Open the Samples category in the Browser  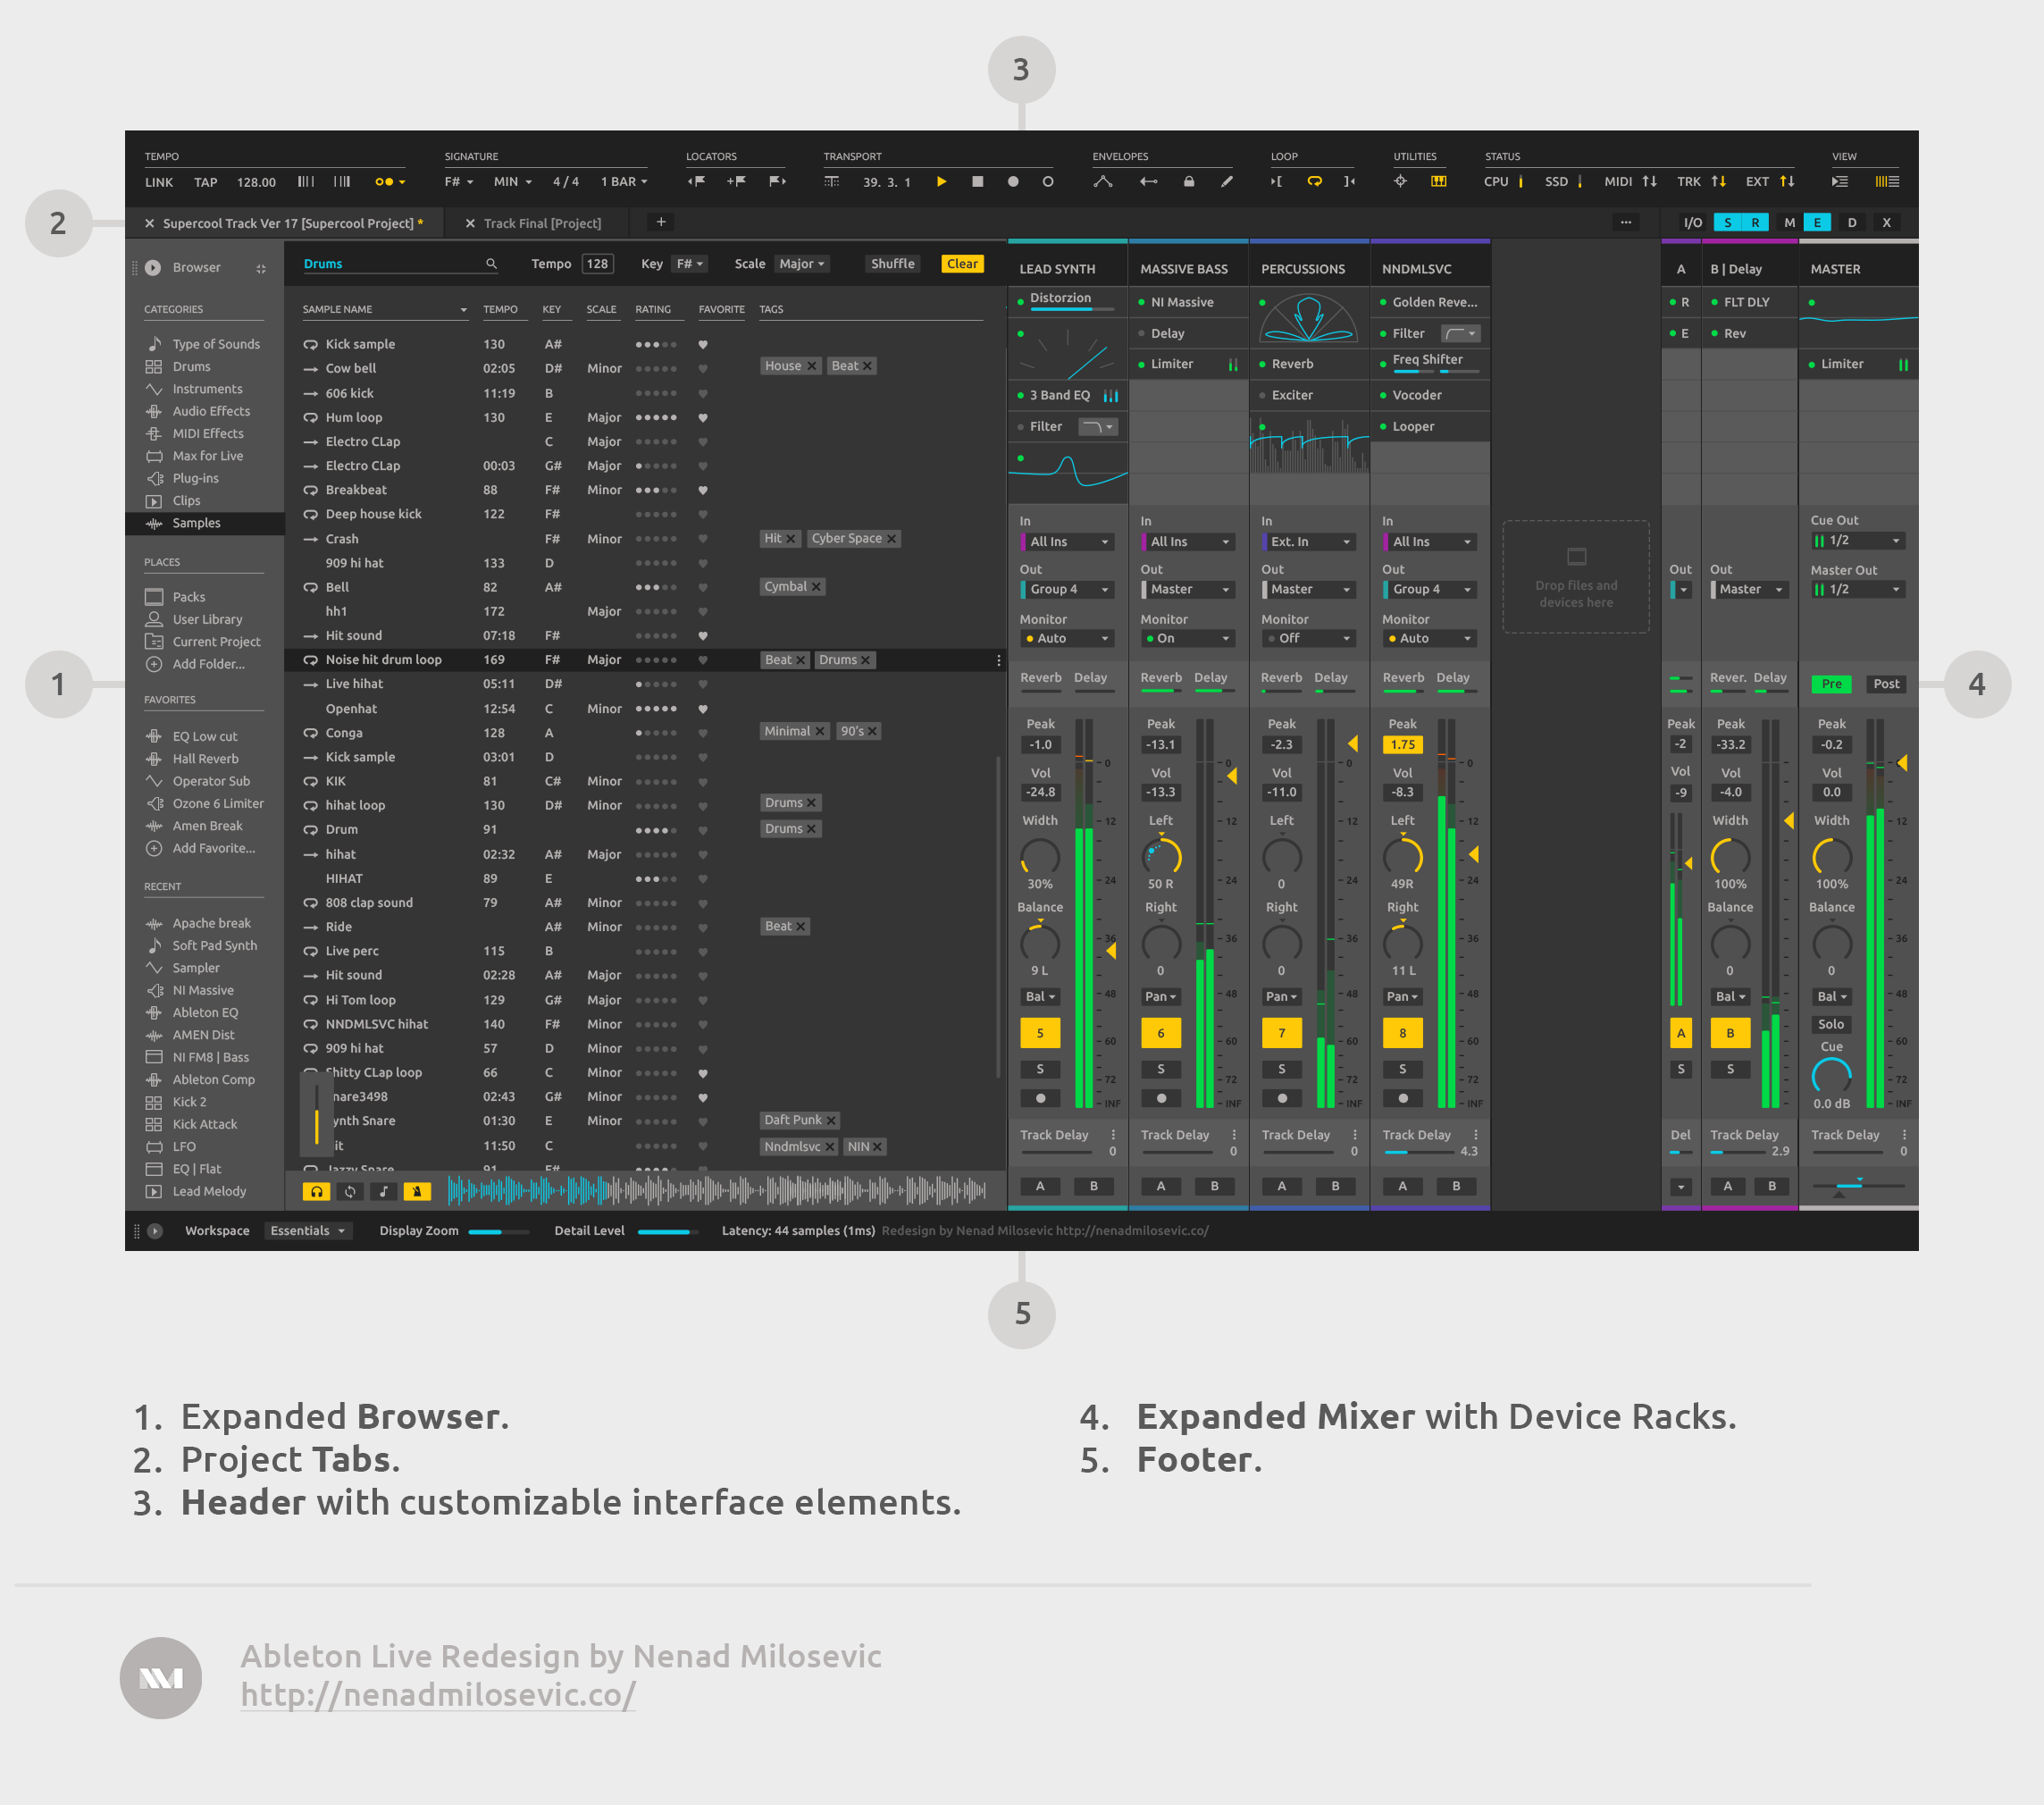tap(196, 523)
